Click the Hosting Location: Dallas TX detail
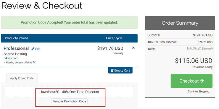This screenshot has width=219, height=109. (20, 63)
